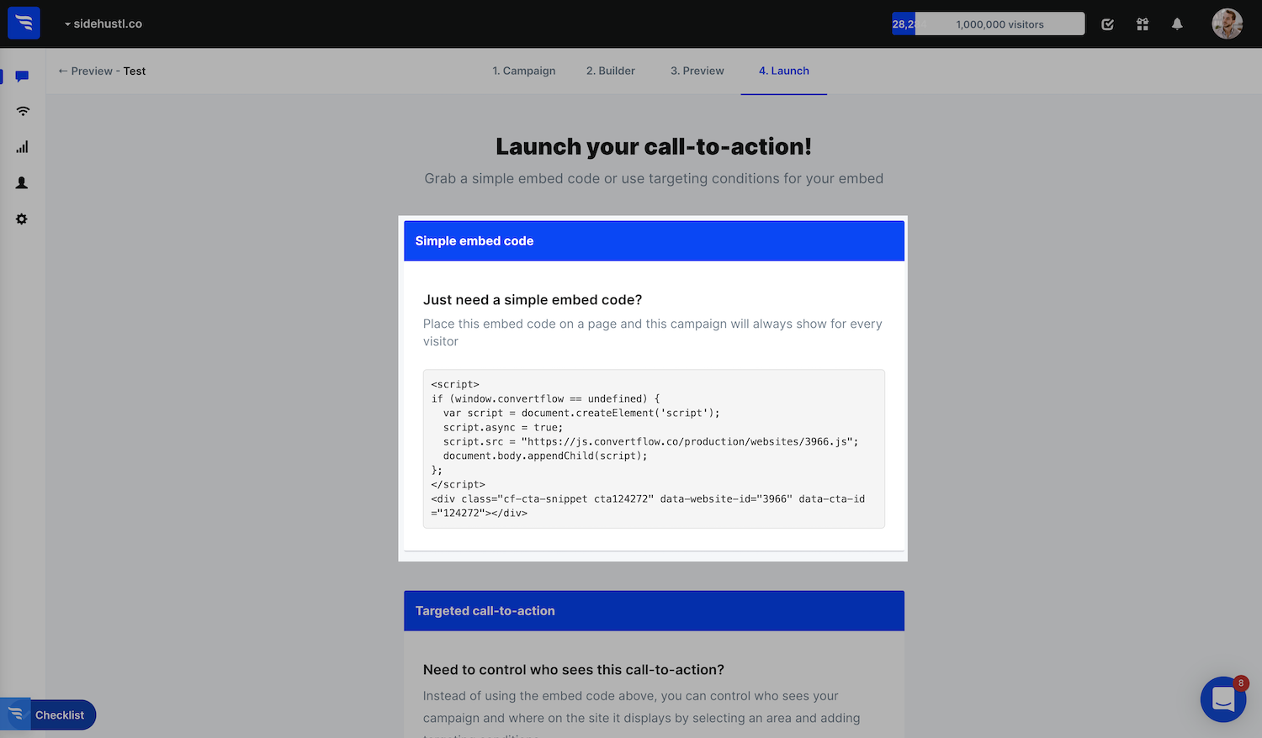Open the analytics bar-chart sidebar icon
1262x738 pixels.
(x=22, y=147)
